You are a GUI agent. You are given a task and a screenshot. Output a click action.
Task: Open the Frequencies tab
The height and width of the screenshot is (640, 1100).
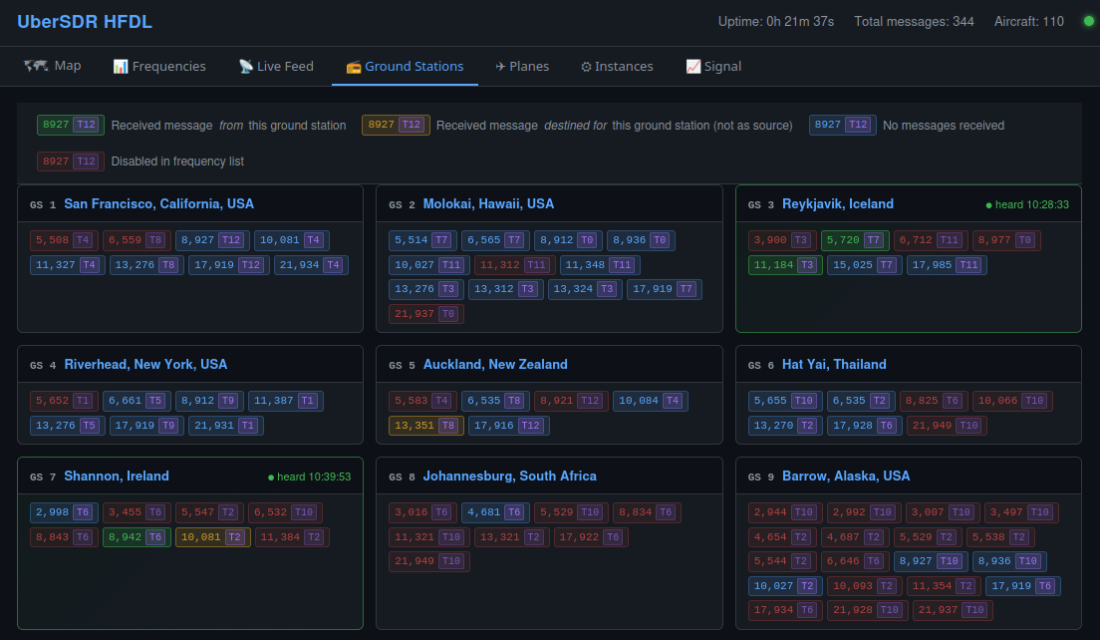tap(159, 67)
